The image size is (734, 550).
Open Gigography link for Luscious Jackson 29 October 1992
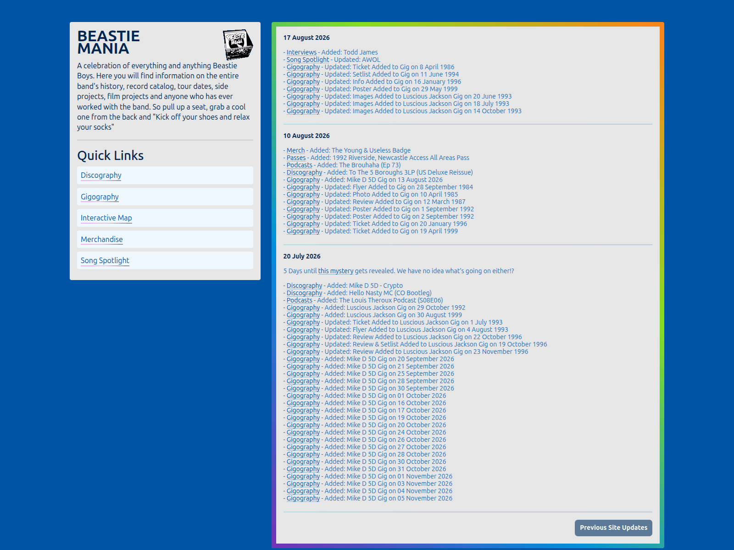click(x=303, y=308)
